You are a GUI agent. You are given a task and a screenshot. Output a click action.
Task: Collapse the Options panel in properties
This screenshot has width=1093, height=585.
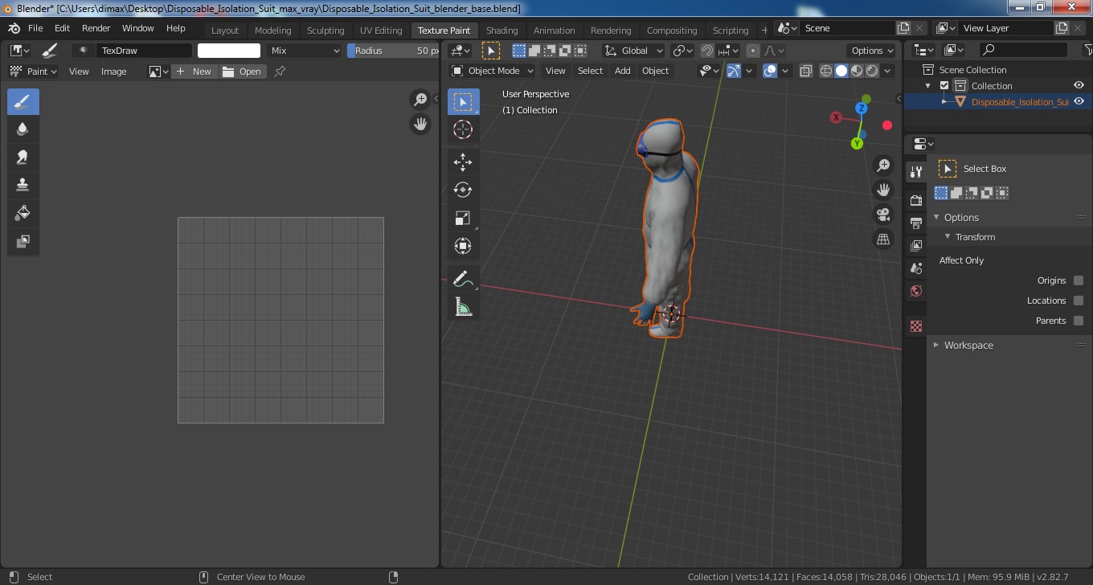pos(960,218)
